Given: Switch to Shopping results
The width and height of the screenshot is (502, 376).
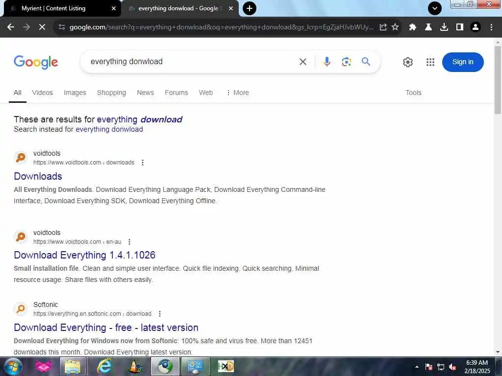Looking at the screenshot, I should click(x=111, y=93).
